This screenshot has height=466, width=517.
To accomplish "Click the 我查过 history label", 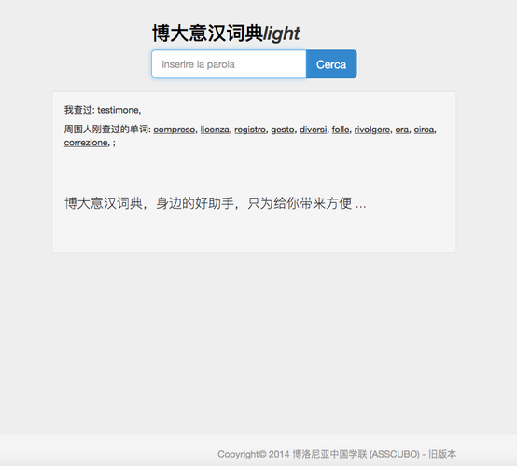I will (x=78, y=110).
